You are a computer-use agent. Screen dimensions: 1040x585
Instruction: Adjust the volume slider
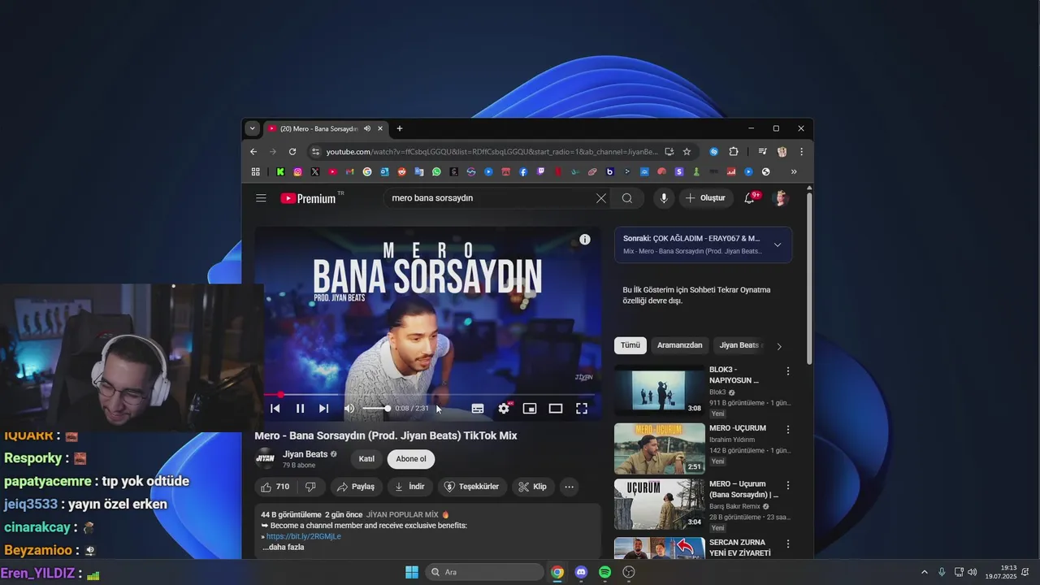[x=375, y=409]
